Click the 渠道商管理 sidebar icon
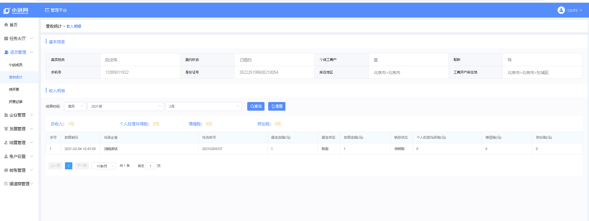Image resolution: width=589 pixels, height=221 pixels. click(x=6, y=184)
